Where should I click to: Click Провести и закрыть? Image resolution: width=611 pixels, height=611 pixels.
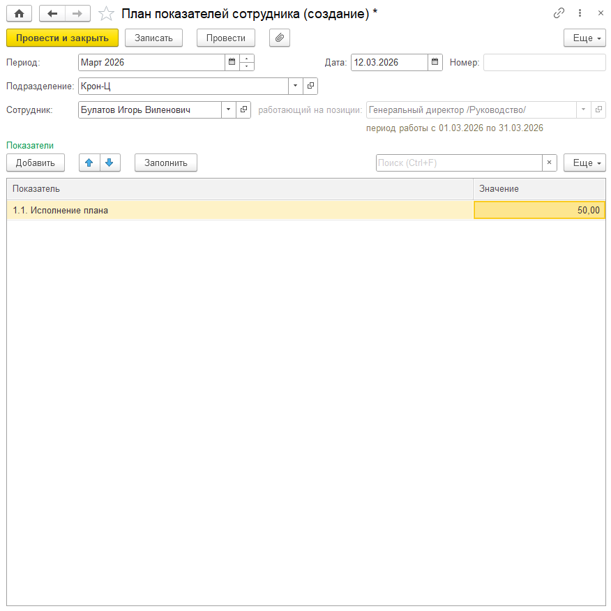62,38
